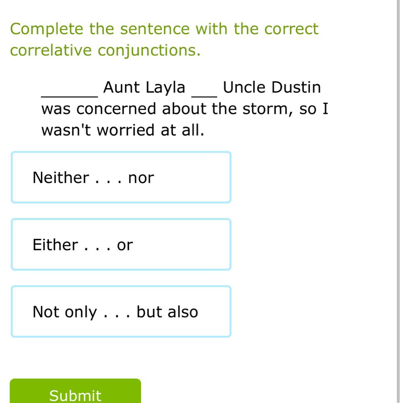This screenshot has width=403, height=403.
Task: Click the word "or" in second choice
Action: (125, 245)
